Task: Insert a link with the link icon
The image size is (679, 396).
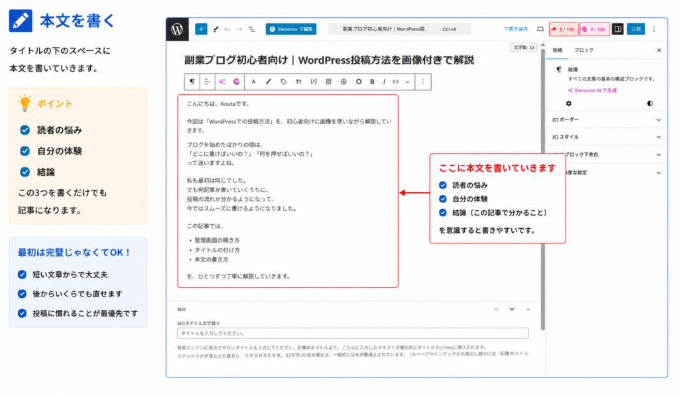Action: (x=395, y=82)
